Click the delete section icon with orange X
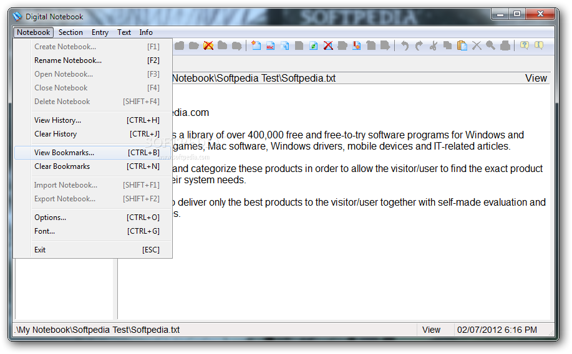 click(x=208, y=45)
